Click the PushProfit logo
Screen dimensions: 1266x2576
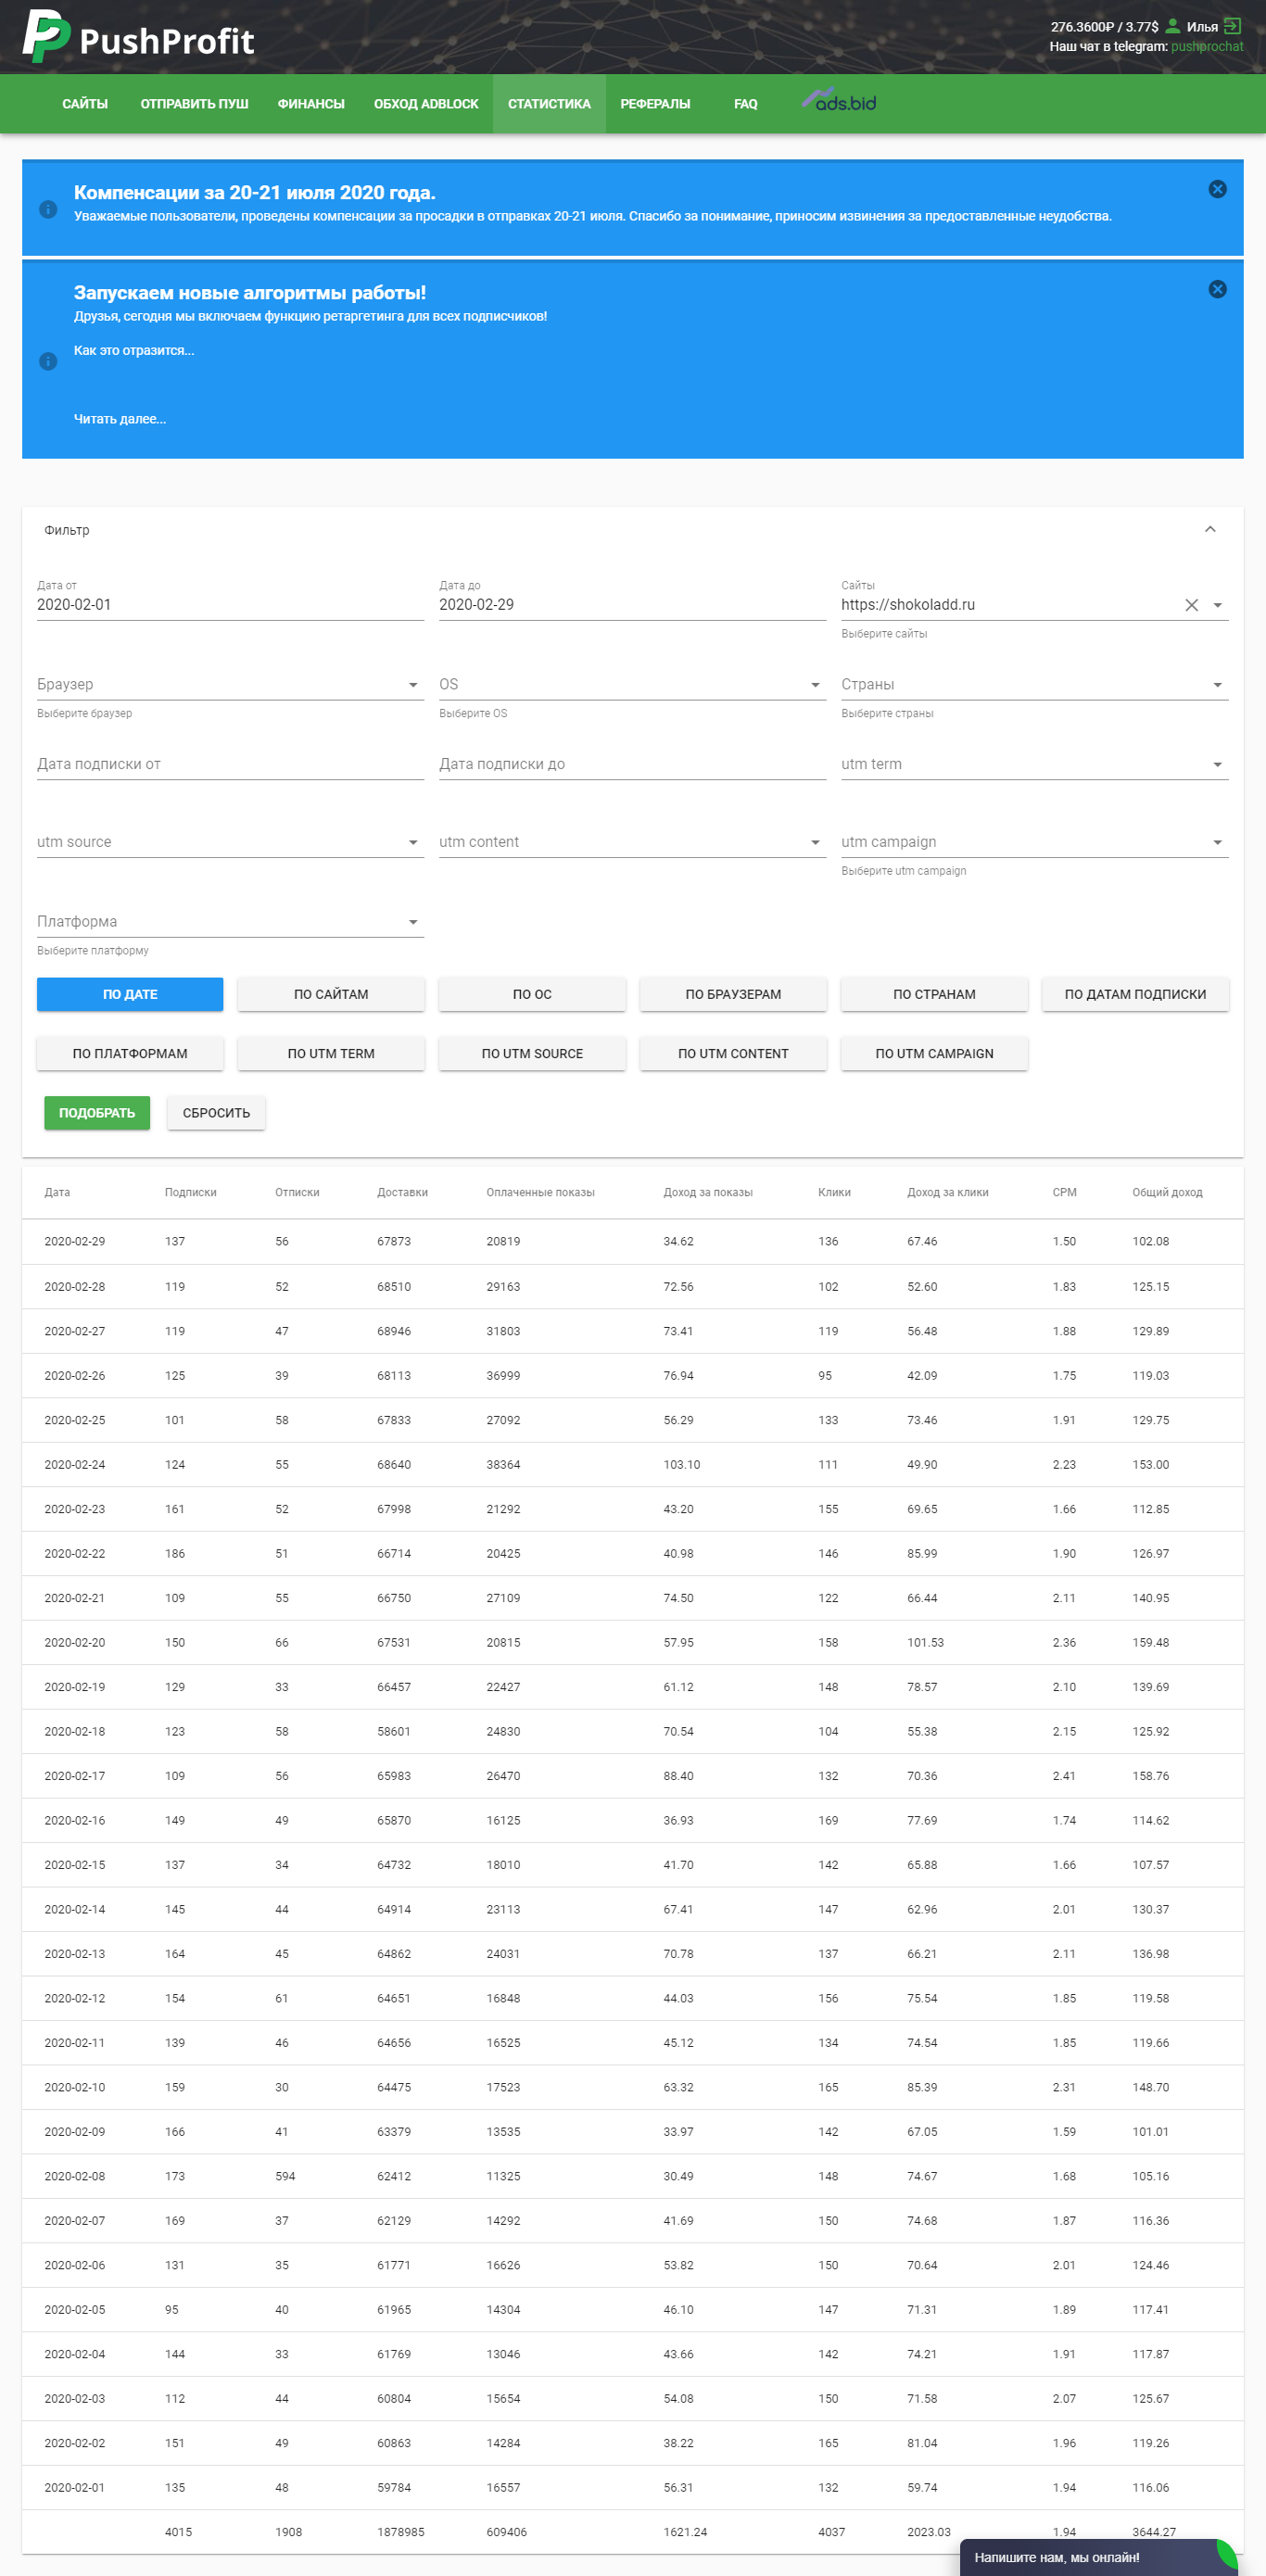pos(138,37)
